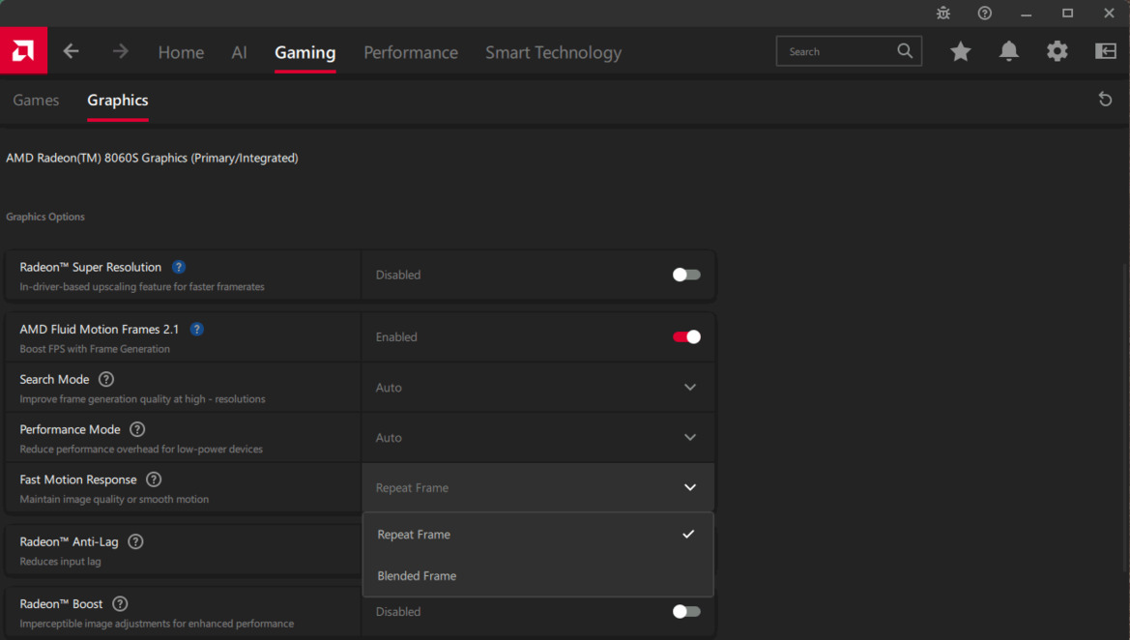Open the Fast Motion Response help icon
The image size is (1130, 640).
[x=154, y=480]
